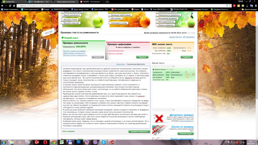The height and width of the screenshot is (145, 258).
Task: Open the Ссылка на проверку heading link
Action: 182,127
